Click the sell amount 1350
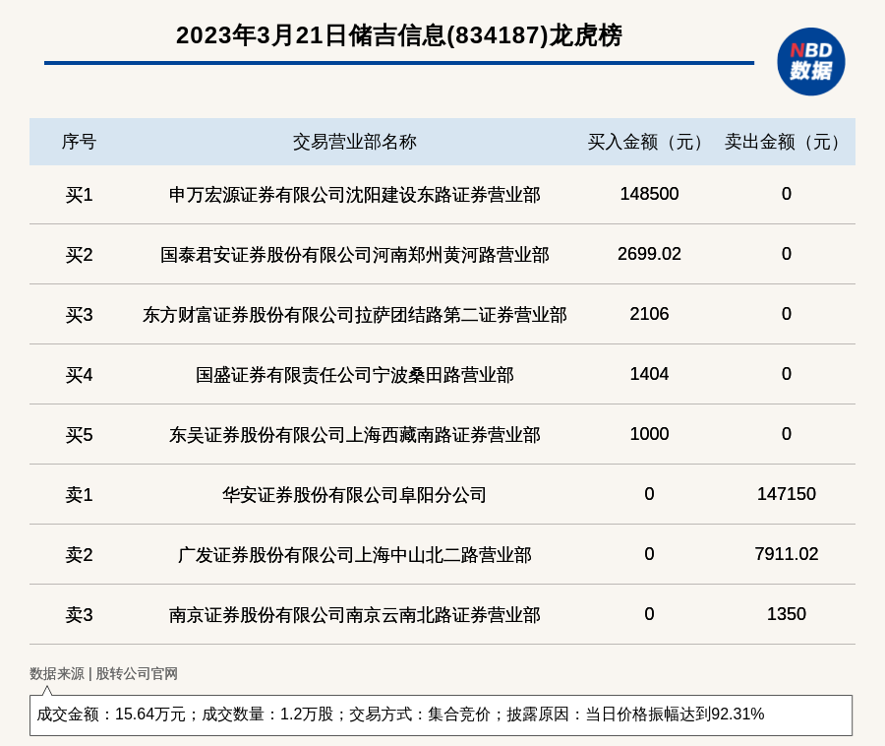 click(787, 613)
